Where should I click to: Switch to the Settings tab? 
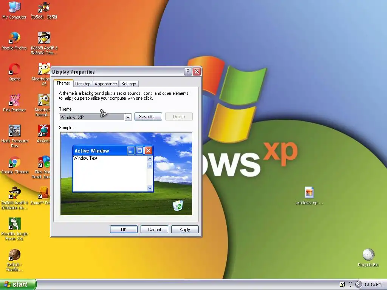coord(128,84)
